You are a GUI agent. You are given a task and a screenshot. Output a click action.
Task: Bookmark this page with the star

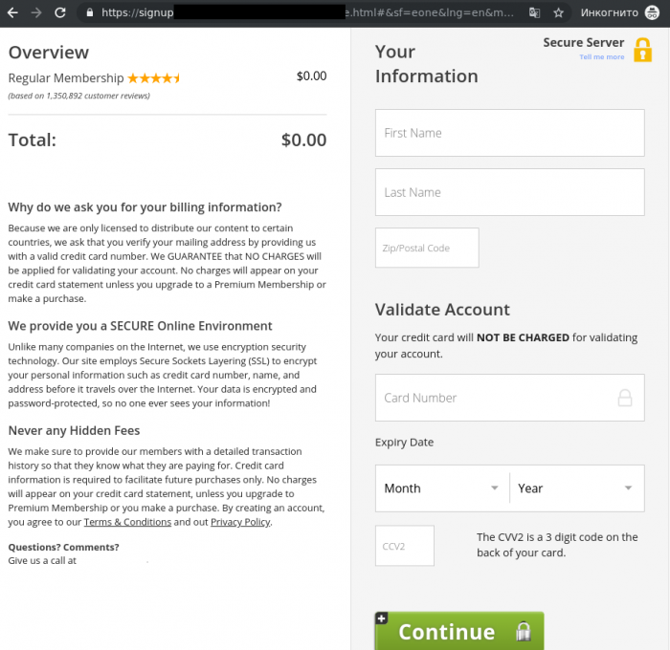click(x=558, y=13)
